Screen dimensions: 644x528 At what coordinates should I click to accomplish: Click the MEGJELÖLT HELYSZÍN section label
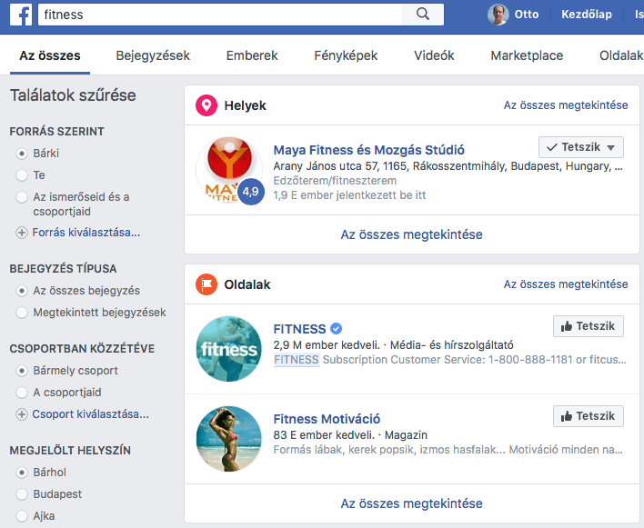(70, 451)
